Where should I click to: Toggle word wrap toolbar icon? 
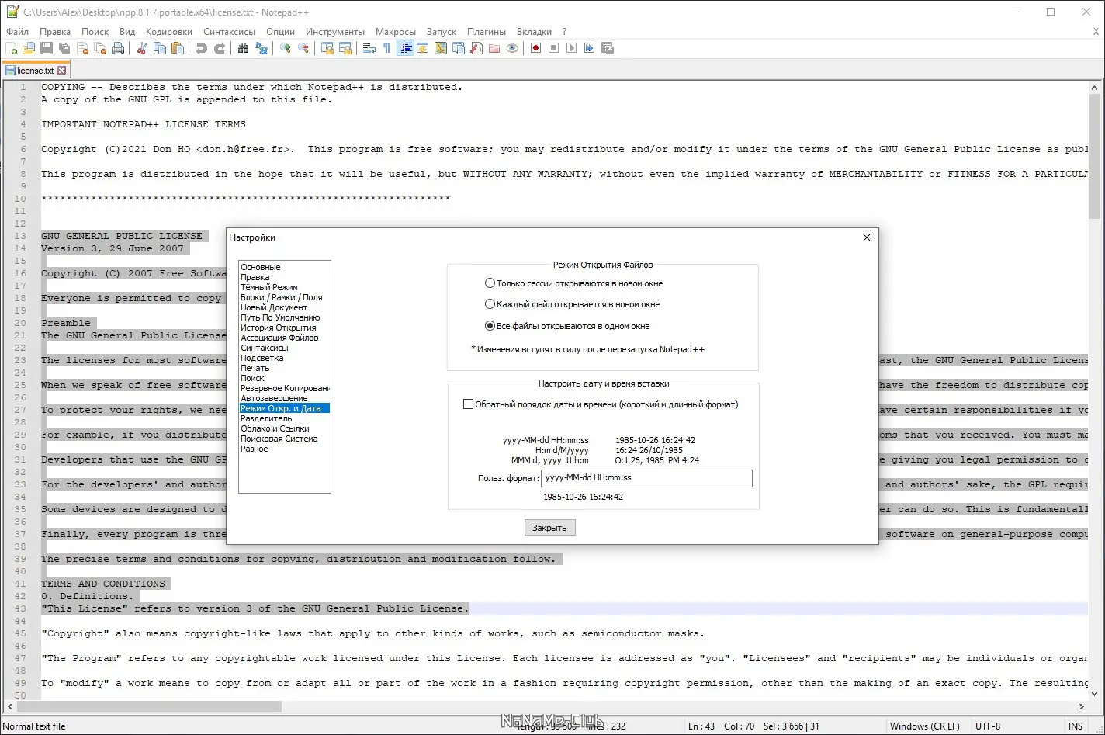coord(369,48)
